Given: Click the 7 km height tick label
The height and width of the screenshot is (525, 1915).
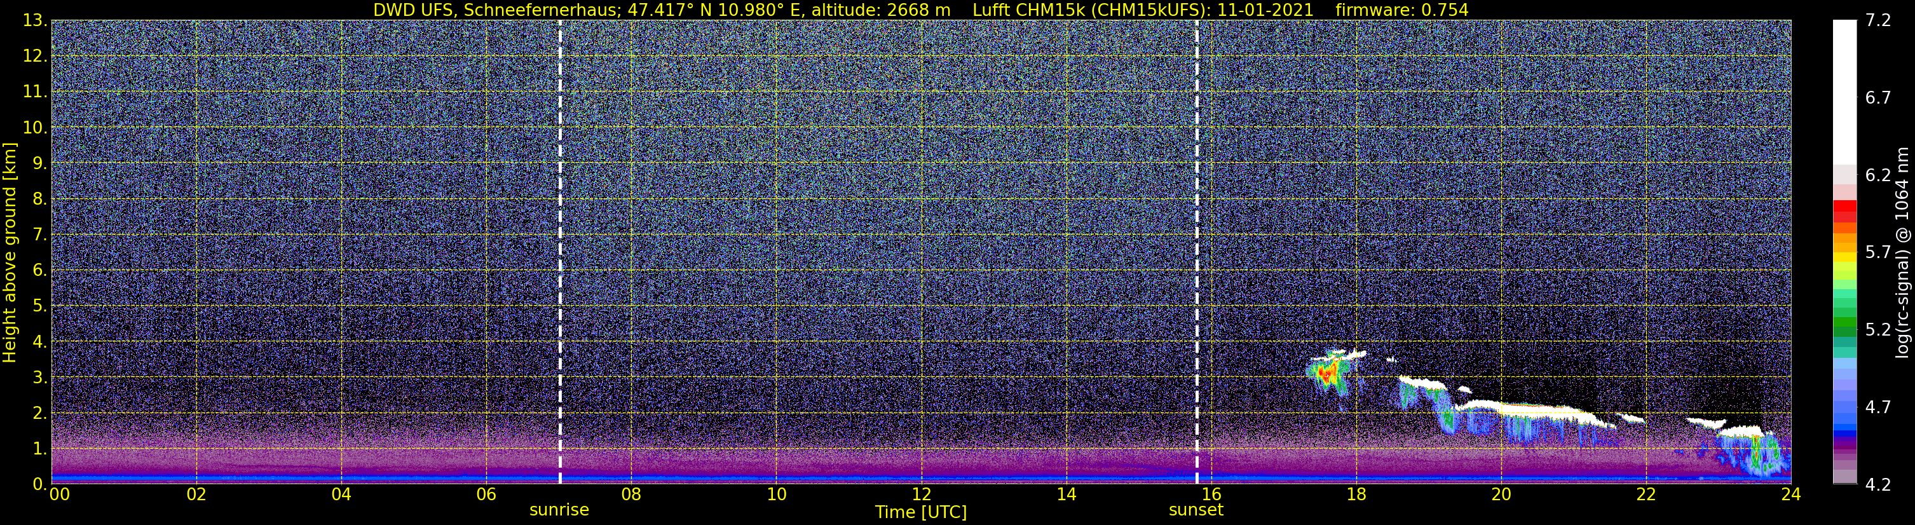Looking at the screenshot, I should pos(39,235).
